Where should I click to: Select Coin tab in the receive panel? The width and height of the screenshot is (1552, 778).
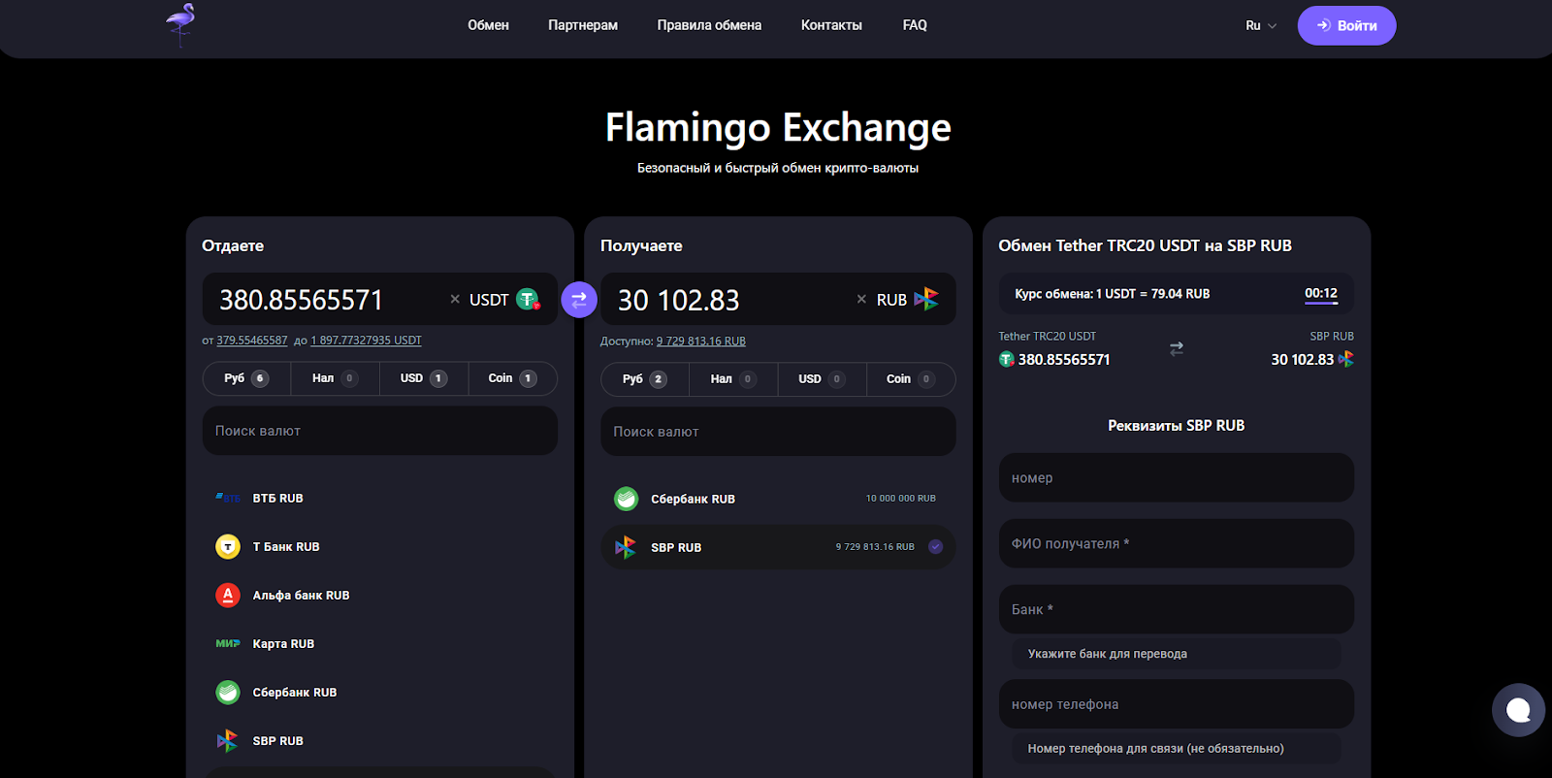click(x=911, y=379)
